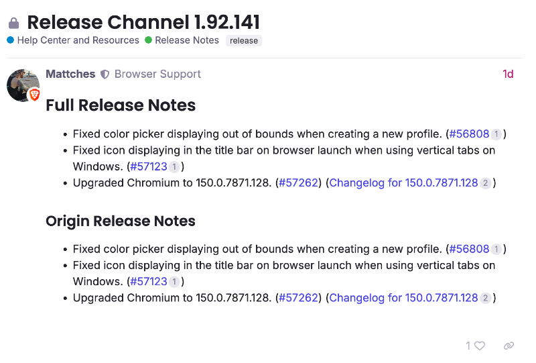
Task: Like the post with the heart icon
Action: (x=480, y=346)
